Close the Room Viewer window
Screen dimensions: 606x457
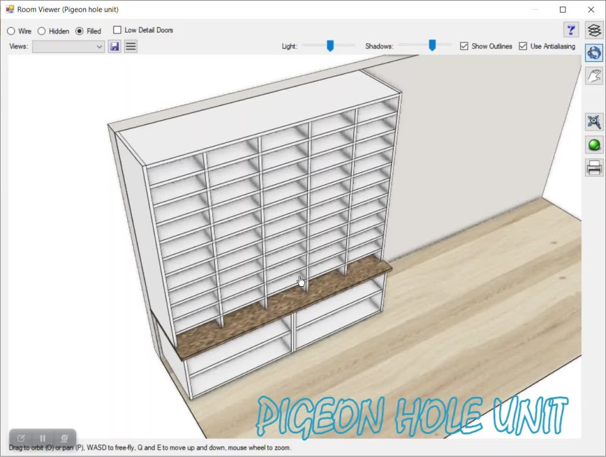tap(591, 9)
